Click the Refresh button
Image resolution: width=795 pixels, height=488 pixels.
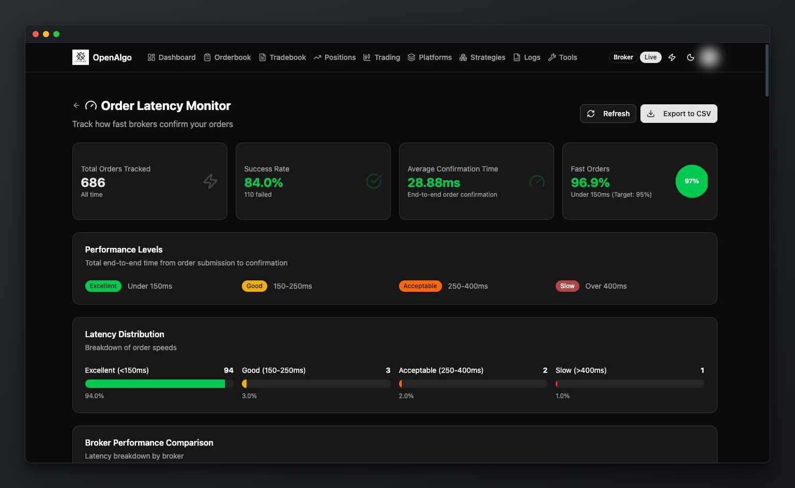(608, 114)
